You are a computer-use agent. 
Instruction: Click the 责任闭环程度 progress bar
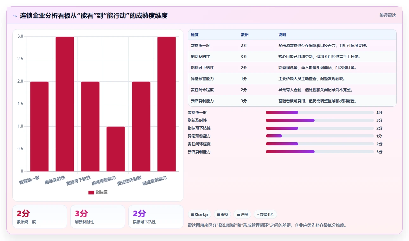pyautogui.click(x=320, y=144)
